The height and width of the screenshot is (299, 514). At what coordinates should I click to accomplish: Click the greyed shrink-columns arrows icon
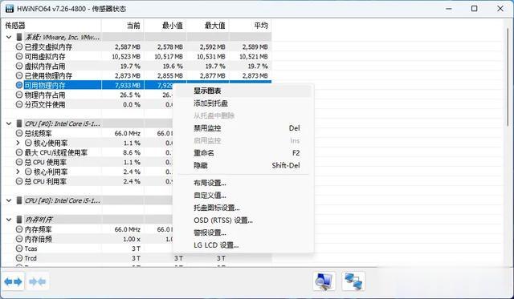tap(38, 281)
